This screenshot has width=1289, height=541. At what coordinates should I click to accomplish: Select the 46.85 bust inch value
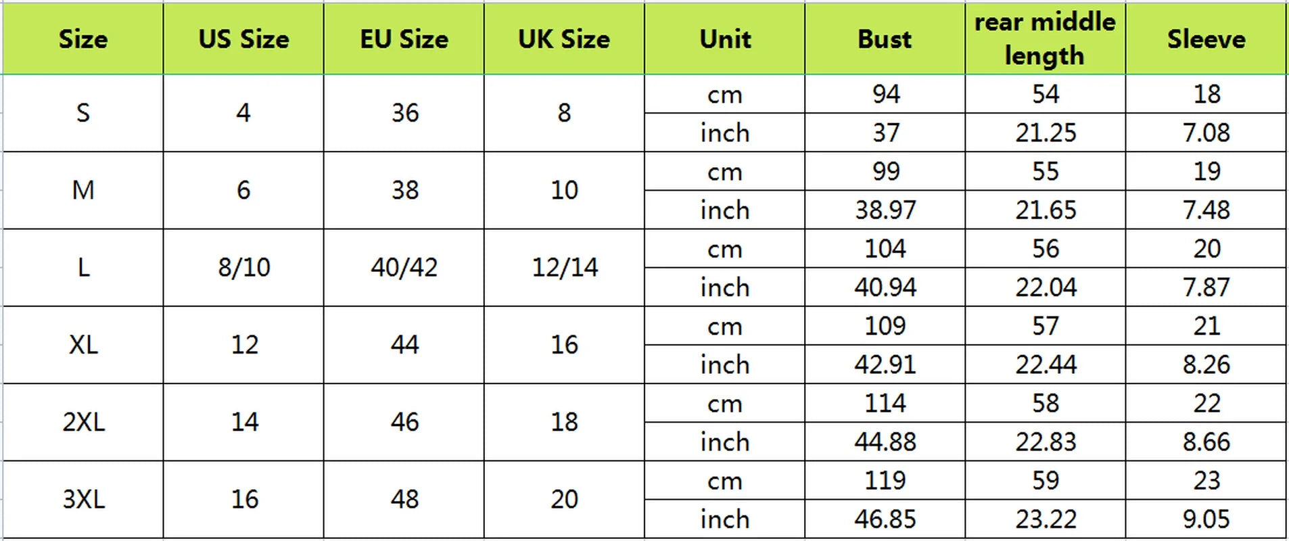click(x=885, y=519)
